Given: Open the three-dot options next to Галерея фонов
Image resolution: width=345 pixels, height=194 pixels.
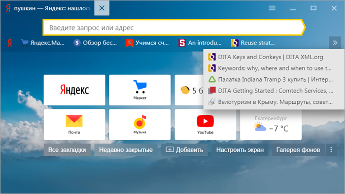Looking at the screenshot, I should 331,150.
